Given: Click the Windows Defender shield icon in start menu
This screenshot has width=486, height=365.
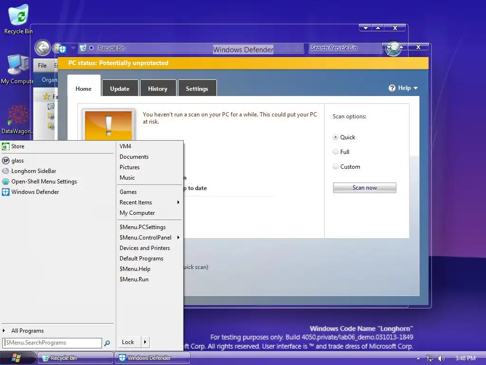Looking at the screenshot, I should click(6, 192).
